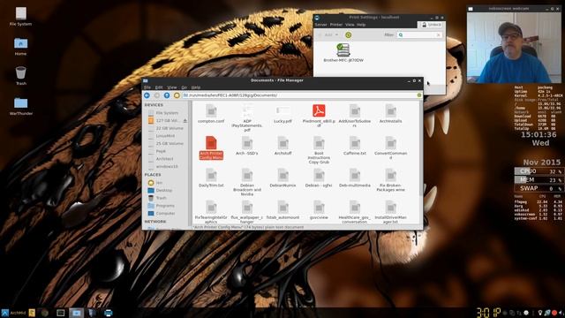Click the forward arrow in the File Manager toolbar
Screen dimensions: 565x318
tap(157, 95)
